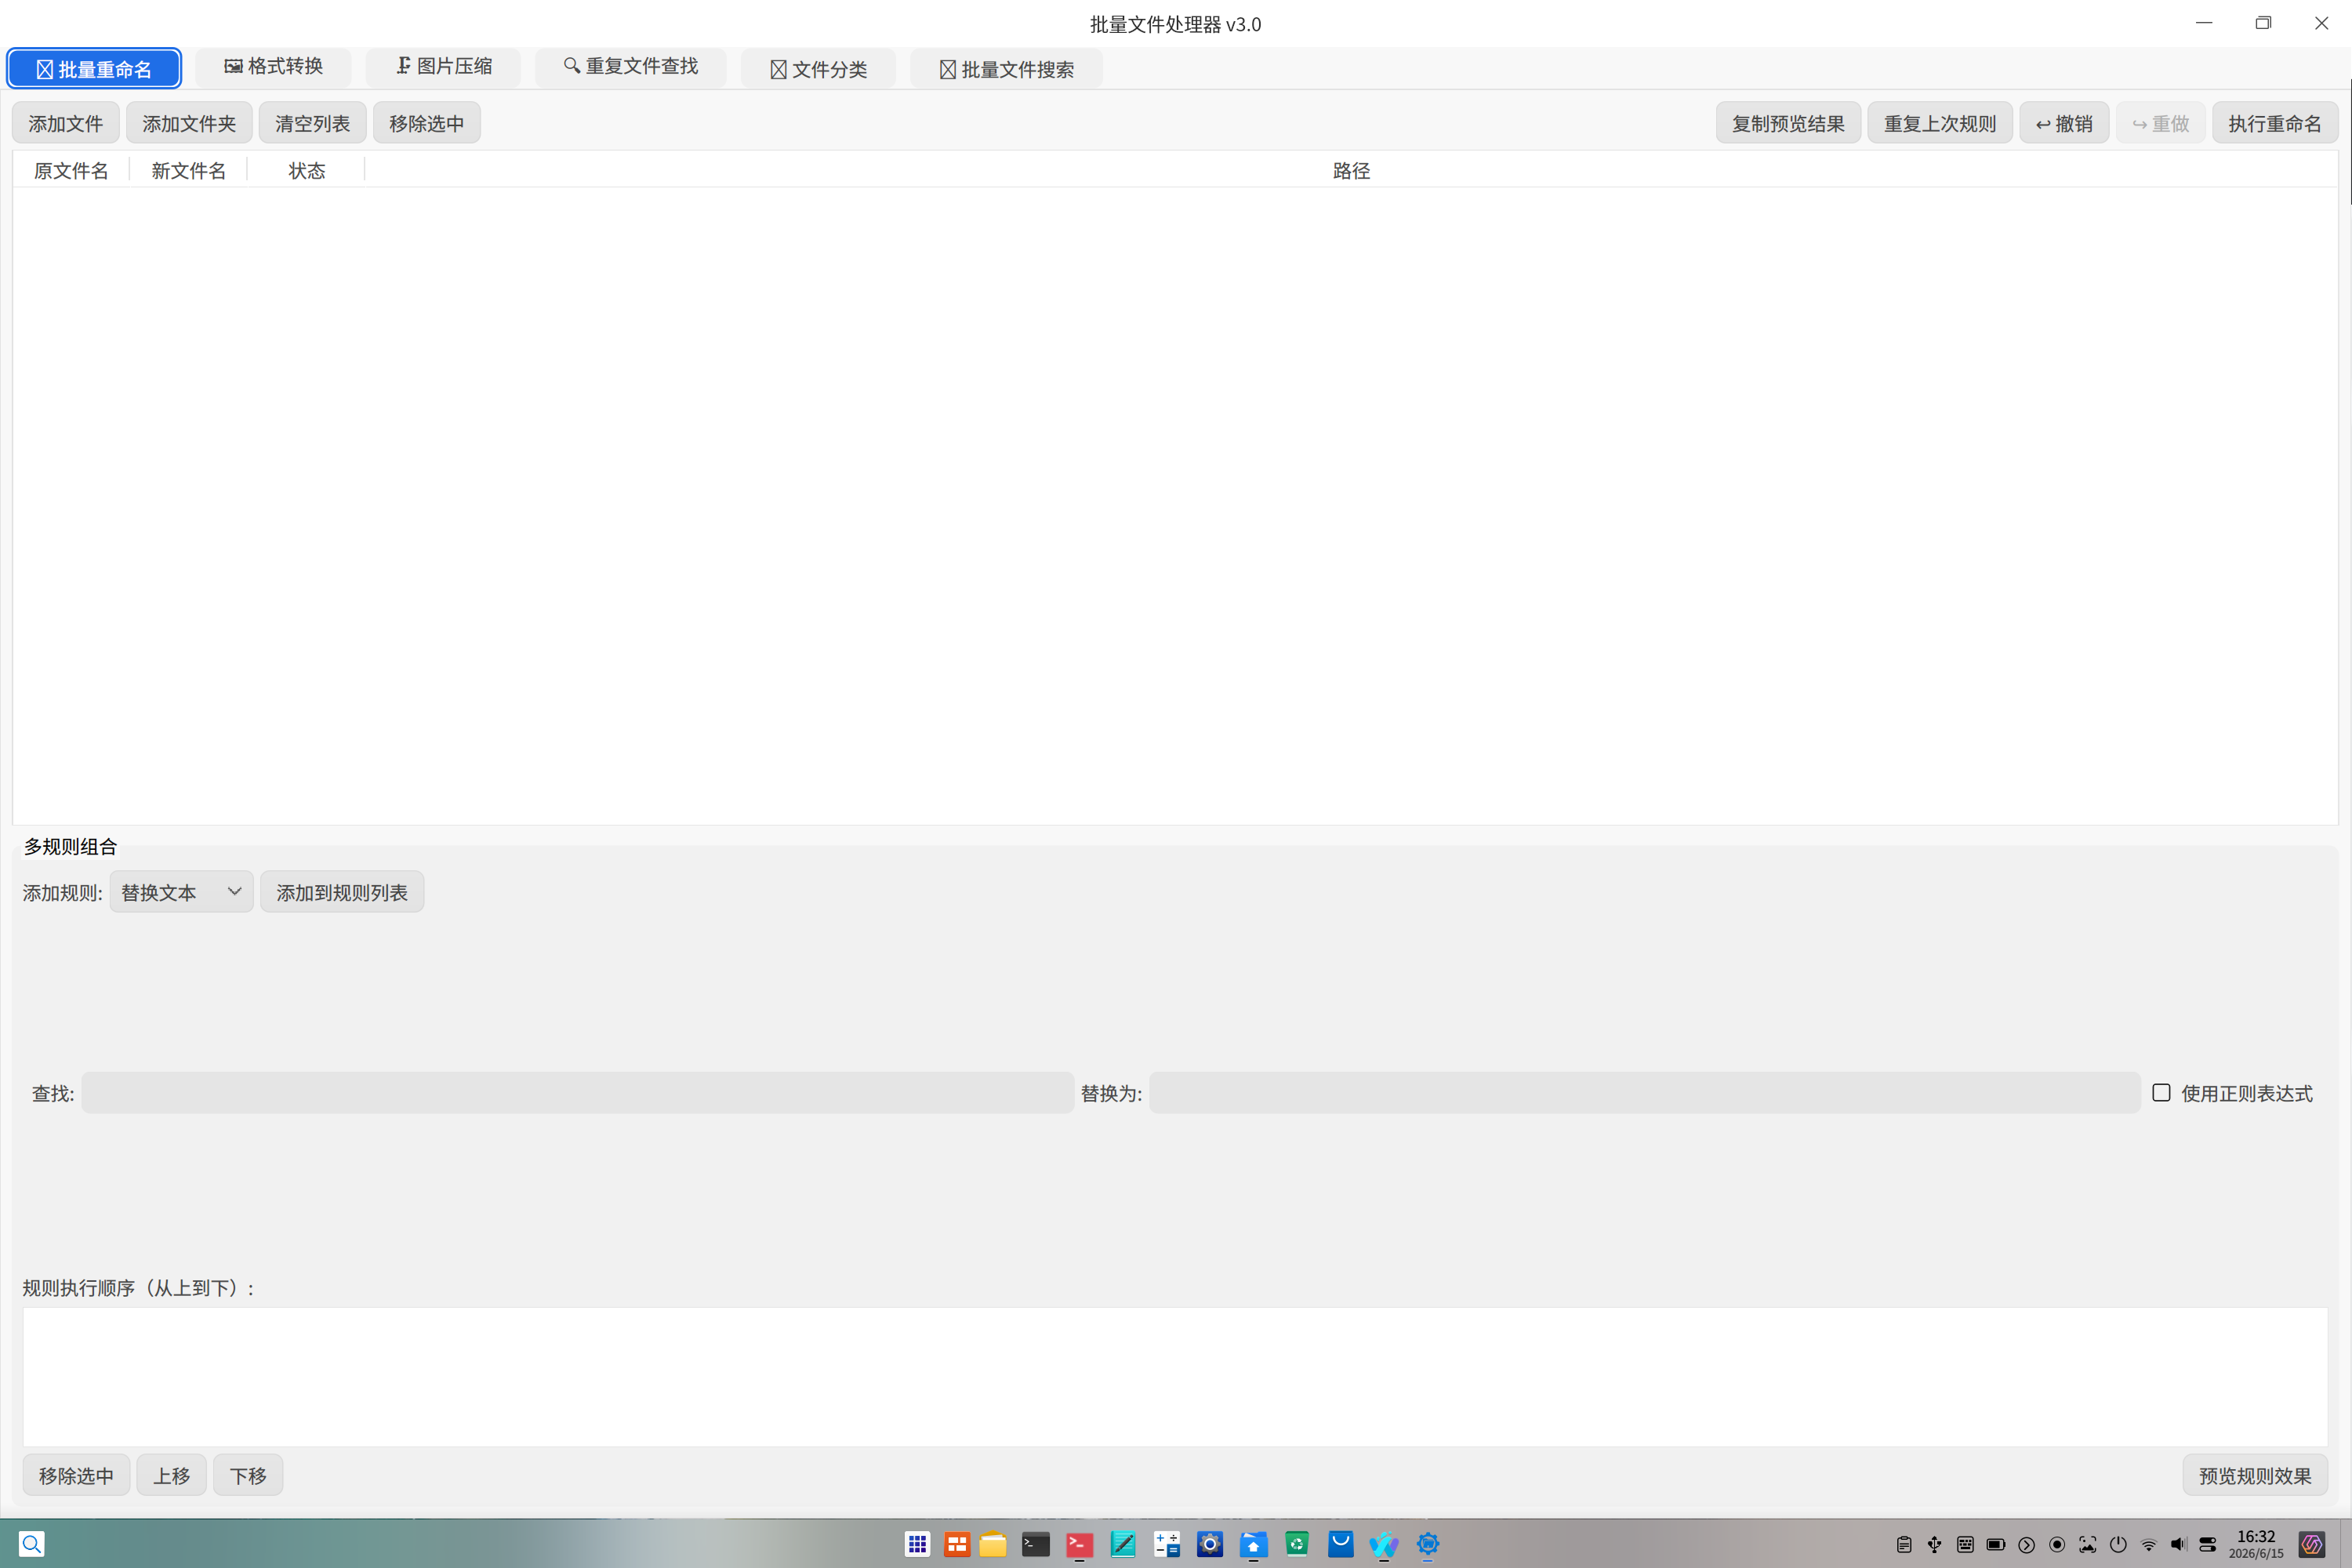Click the 预览规则效果 button
Image resolution: width=2352 pixels, height=1568 pixels.
tap(2255, 1475)
